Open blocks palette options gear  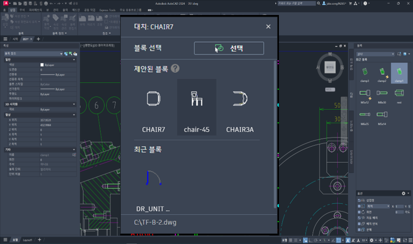click(x=403, y=193)
